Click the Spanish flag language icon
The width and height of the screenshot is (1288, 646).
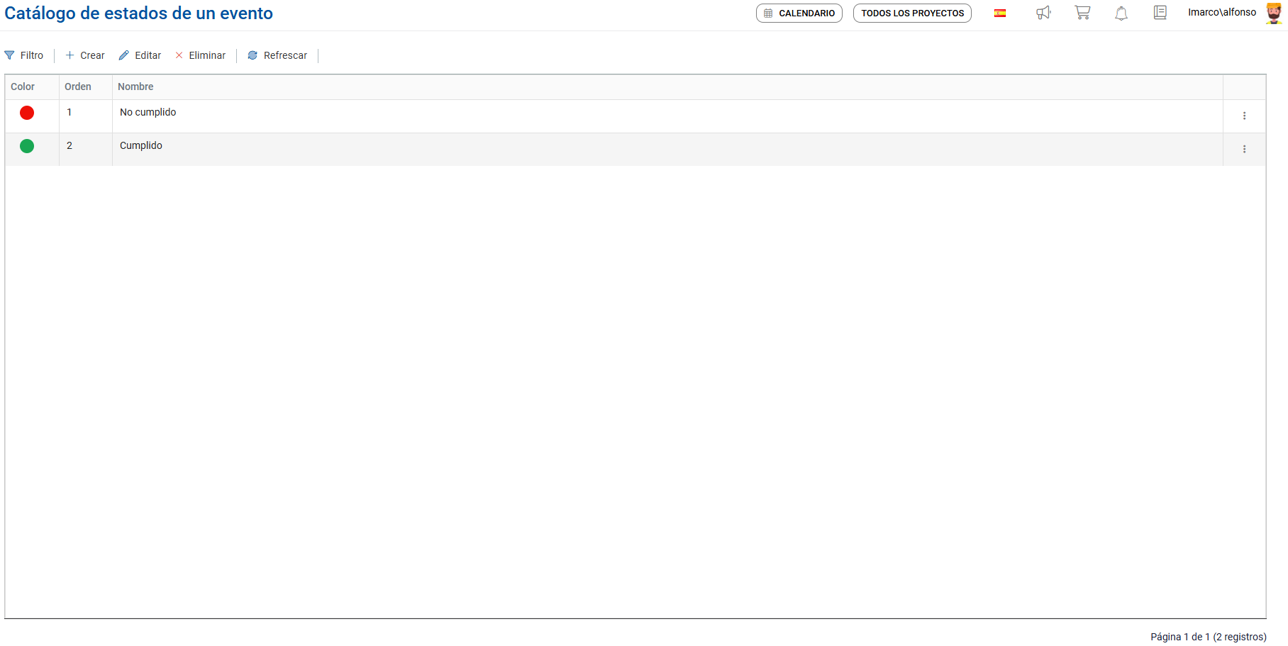1000,13
